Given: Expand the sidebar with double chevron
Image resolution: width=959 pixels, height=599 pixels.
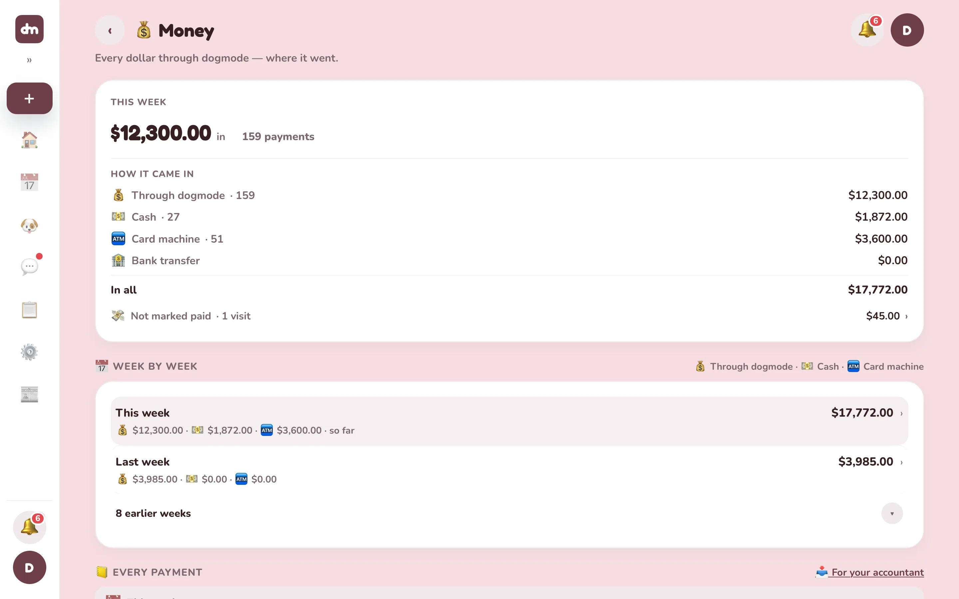Looking at the screenshot, I should tap(29, 60).
